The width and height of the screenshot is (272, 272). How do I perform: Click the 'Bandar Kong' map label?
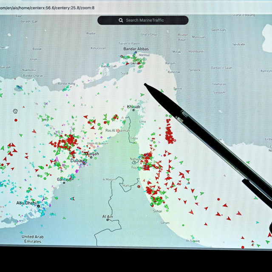(66, 84)
